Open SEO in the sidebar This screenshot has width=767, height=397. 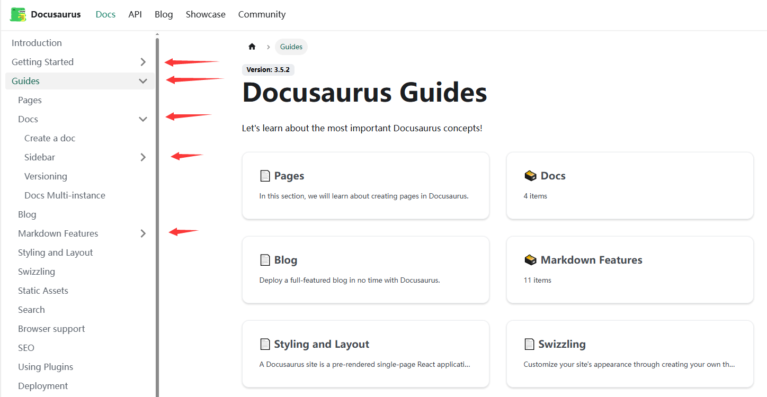tap(26, 348)
